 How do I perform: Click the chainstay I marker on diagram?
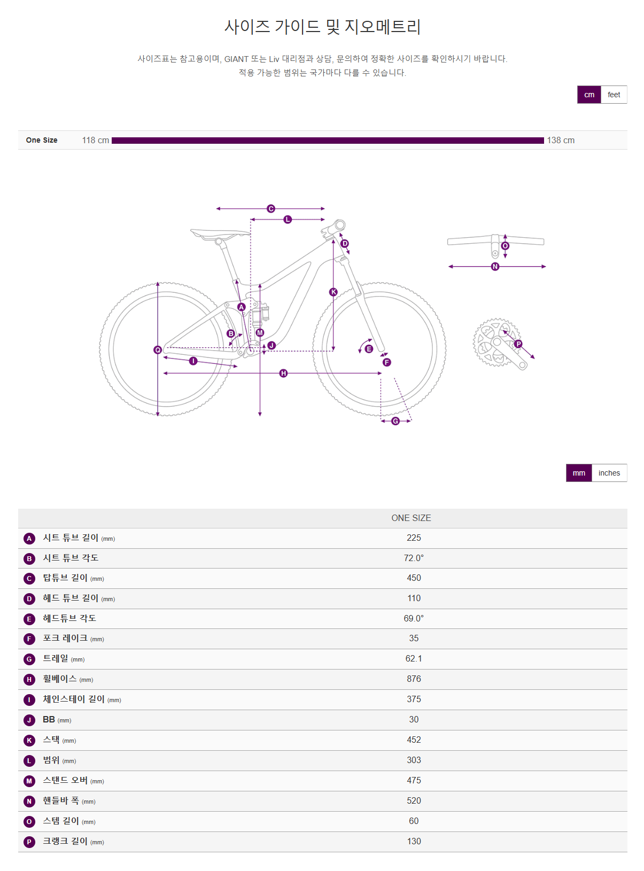point(193,361)
